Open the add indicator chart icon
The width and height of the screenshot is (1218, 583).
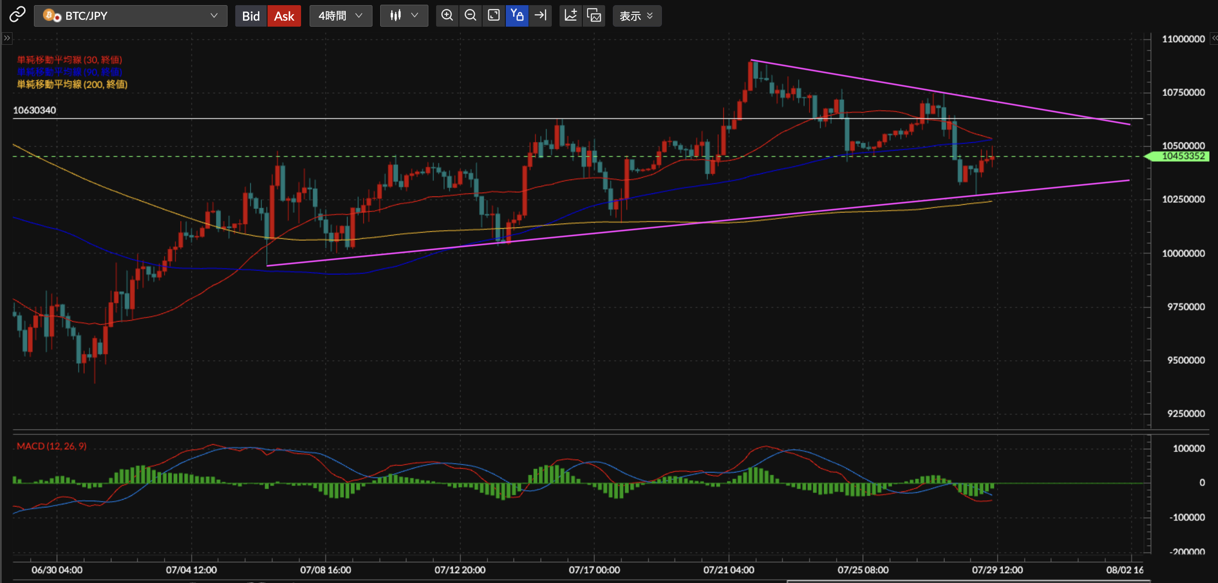coord(571,15)
